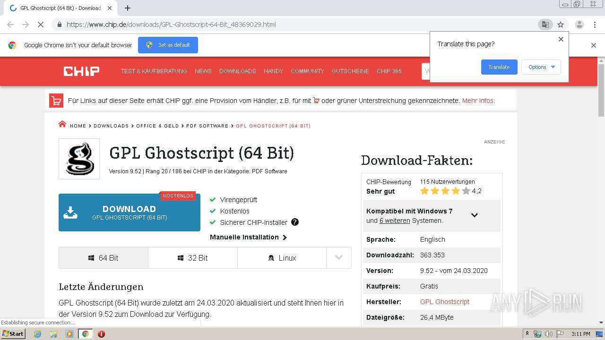Screen dimensions: 605x340
Task: Open Manuelle Installation link
Action: click(x=248, y=237)
